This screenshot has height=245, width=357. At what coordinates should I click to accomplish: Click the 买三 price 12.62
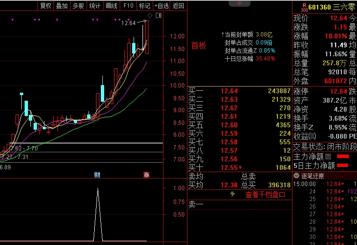[x=229, y=108]
